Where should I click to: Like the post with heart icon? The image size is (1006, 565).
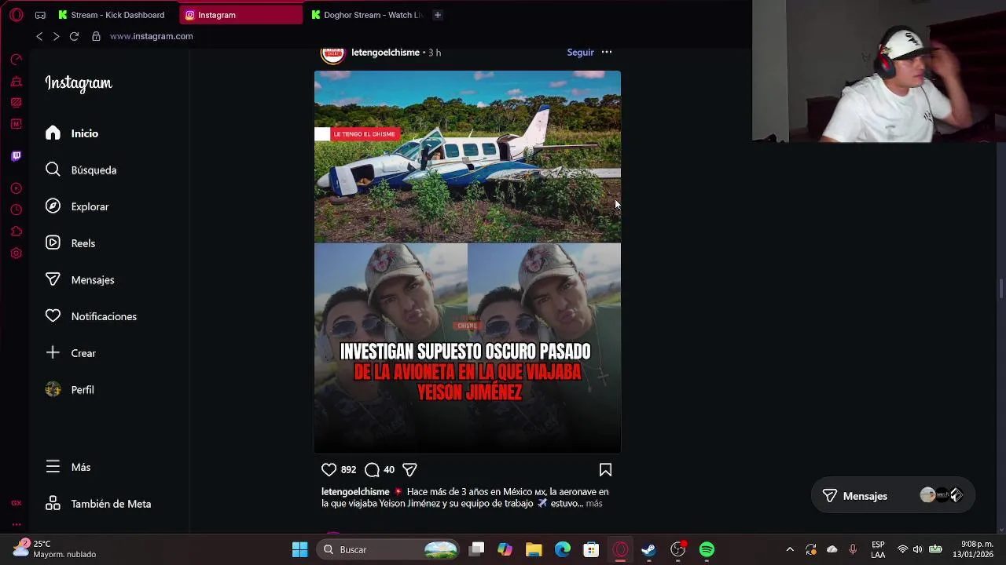tap(329, 469)
